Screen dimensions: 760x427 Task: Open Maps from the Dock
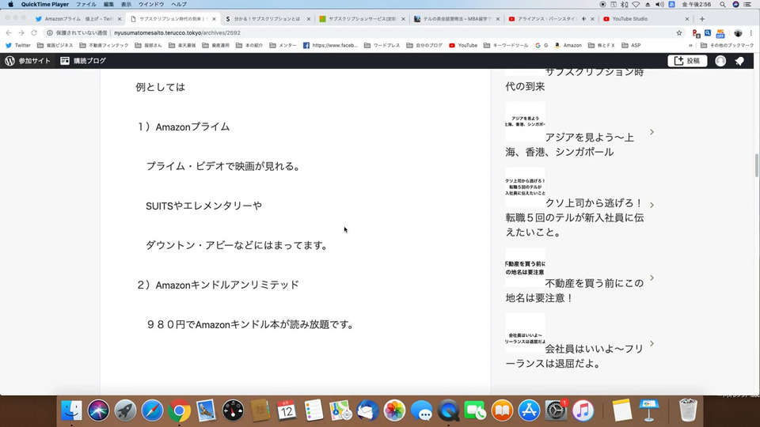[x=340, y=411]
